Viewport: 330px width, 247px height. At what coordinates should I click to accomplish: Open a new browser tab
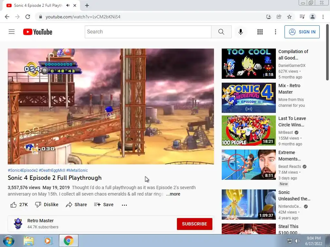87,5
